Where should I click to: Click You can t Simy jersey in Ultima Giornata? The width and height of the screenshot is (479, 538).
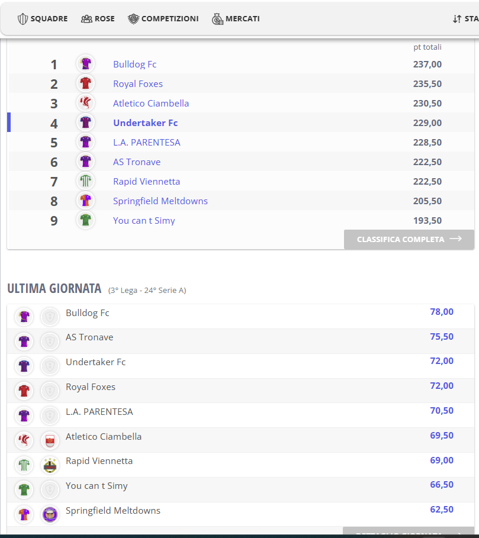[x=24, y=489]
